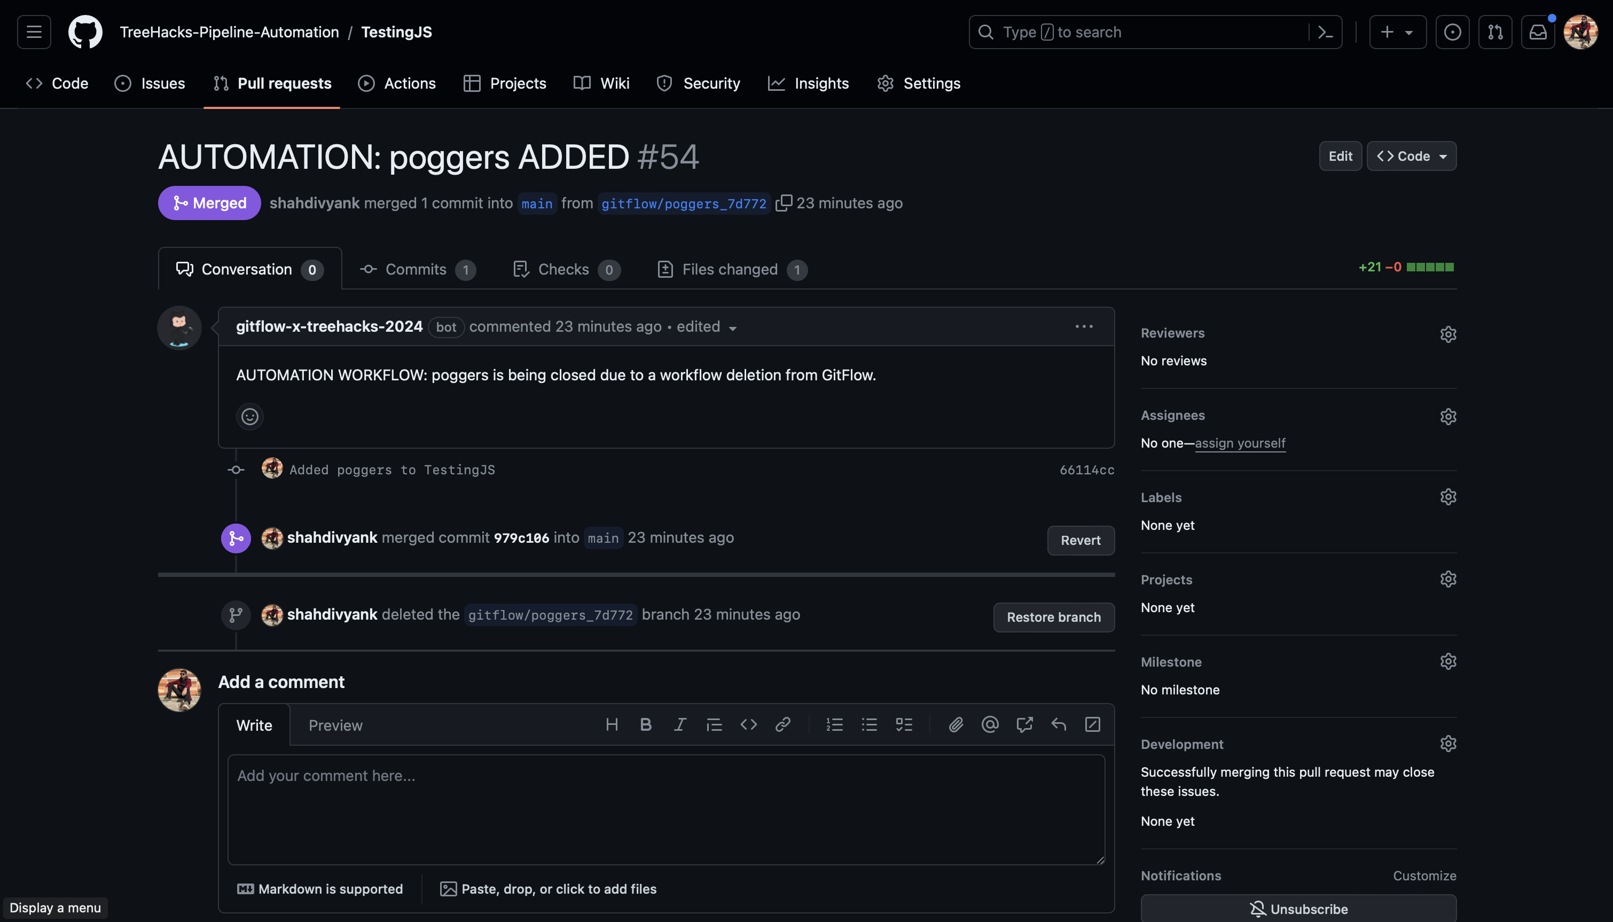Viewport: 1613px width, 922px height.
Task: Apply bold formatting in comment editor
Action: pos(646,724)
